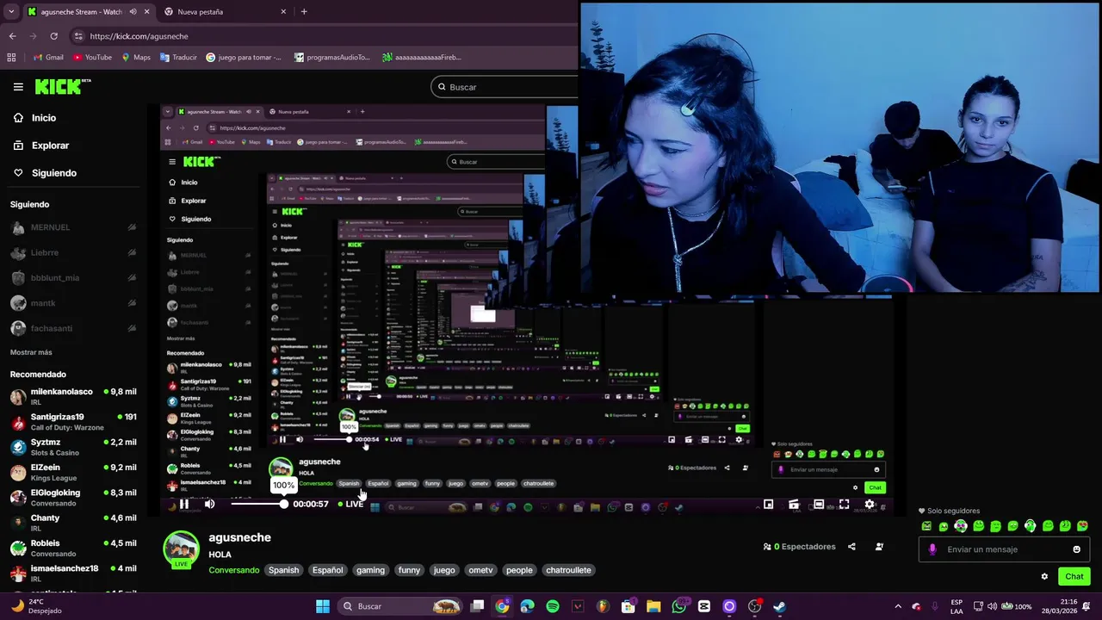This screenshot has height=620, width=1102.
Task: Toggle theater mode in player
Action: (x=819, y=505)
